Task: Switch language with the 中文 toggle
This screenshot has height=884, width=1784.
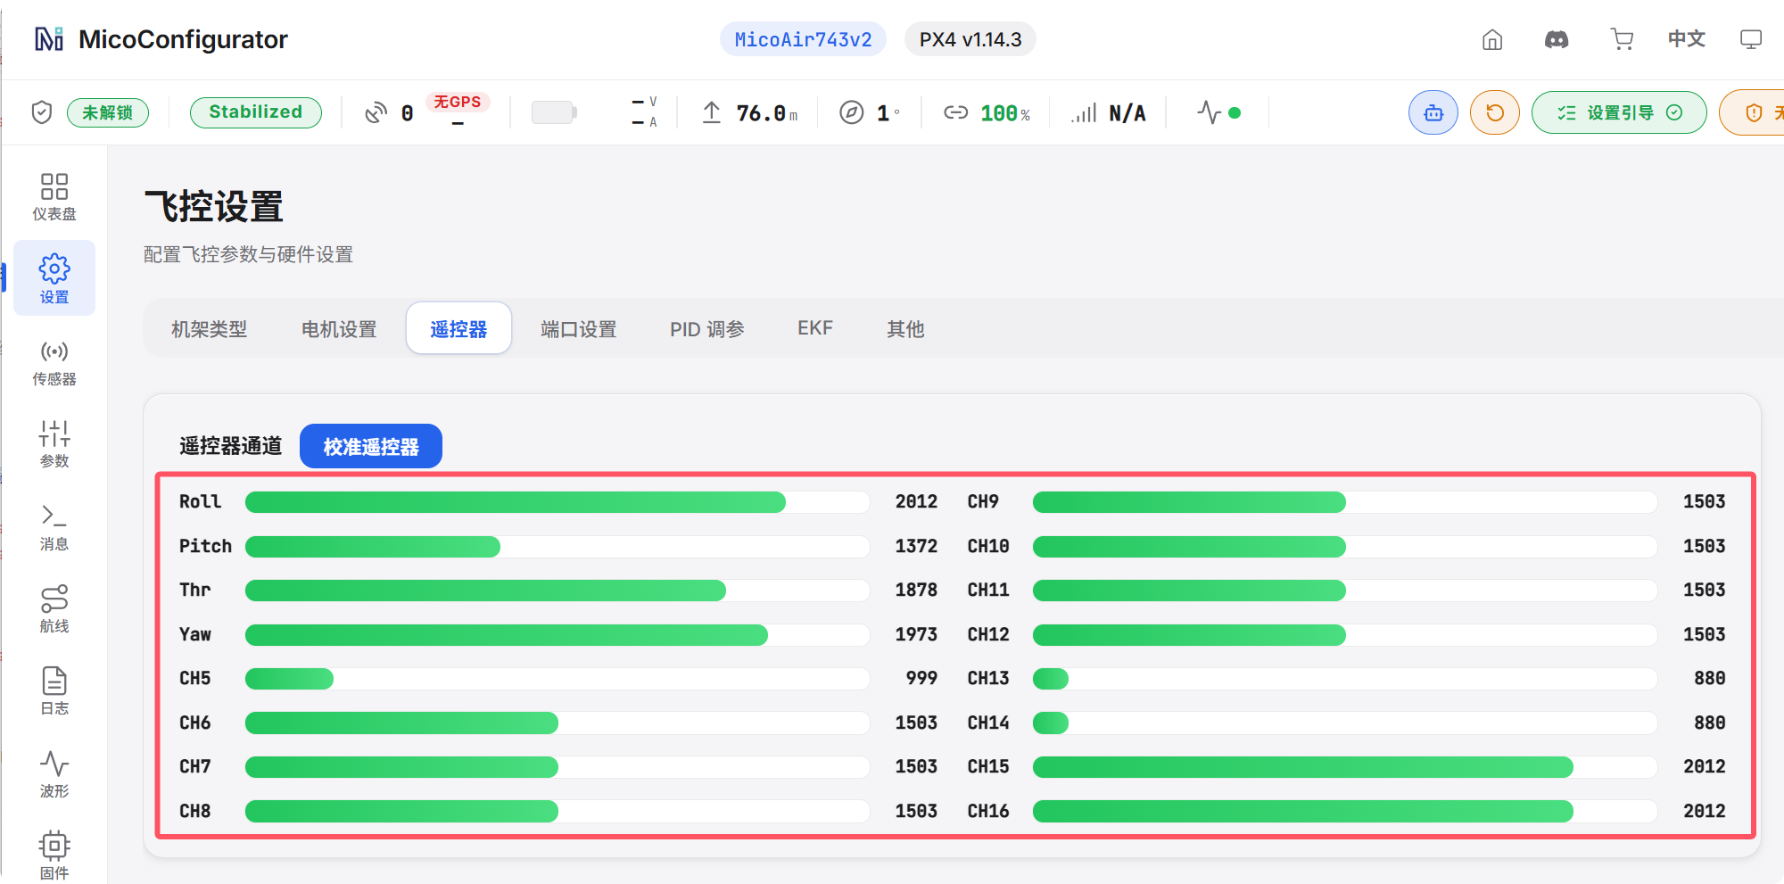Action: [x=1687, y=39]
